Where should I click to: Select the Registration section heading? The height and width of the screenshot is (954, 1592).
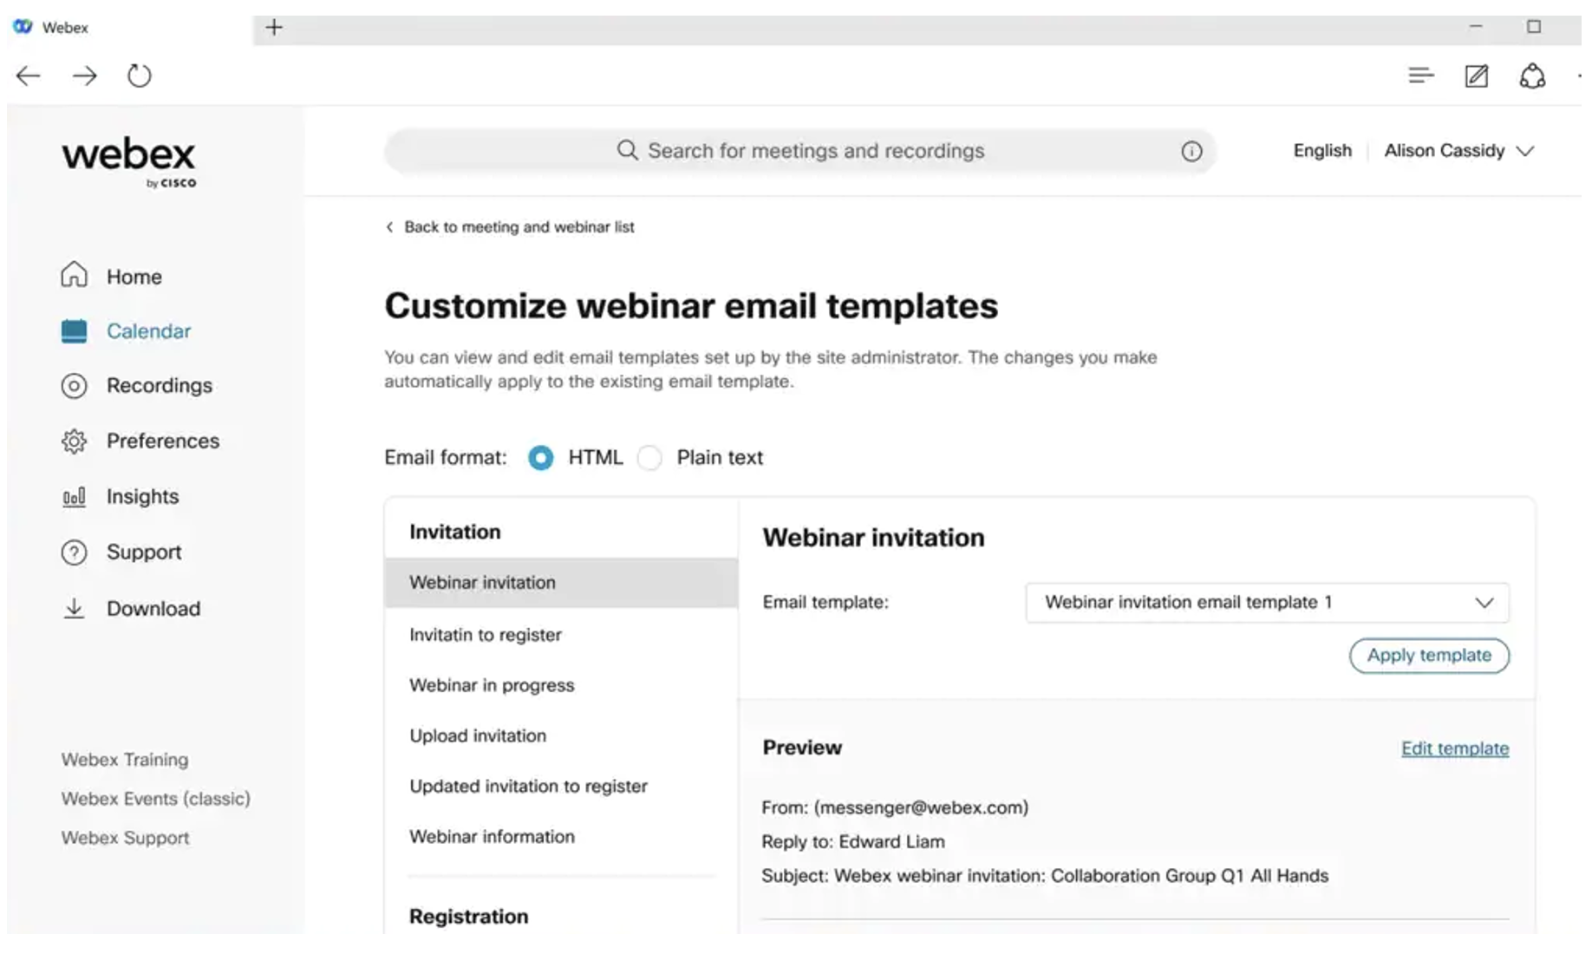469,917
